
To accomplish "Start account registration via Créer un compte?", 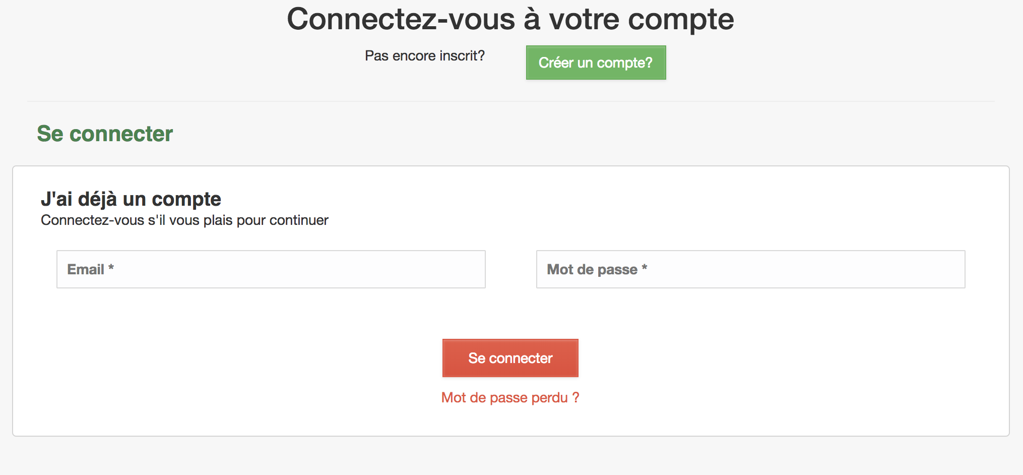I will click(x=596, y=63).
